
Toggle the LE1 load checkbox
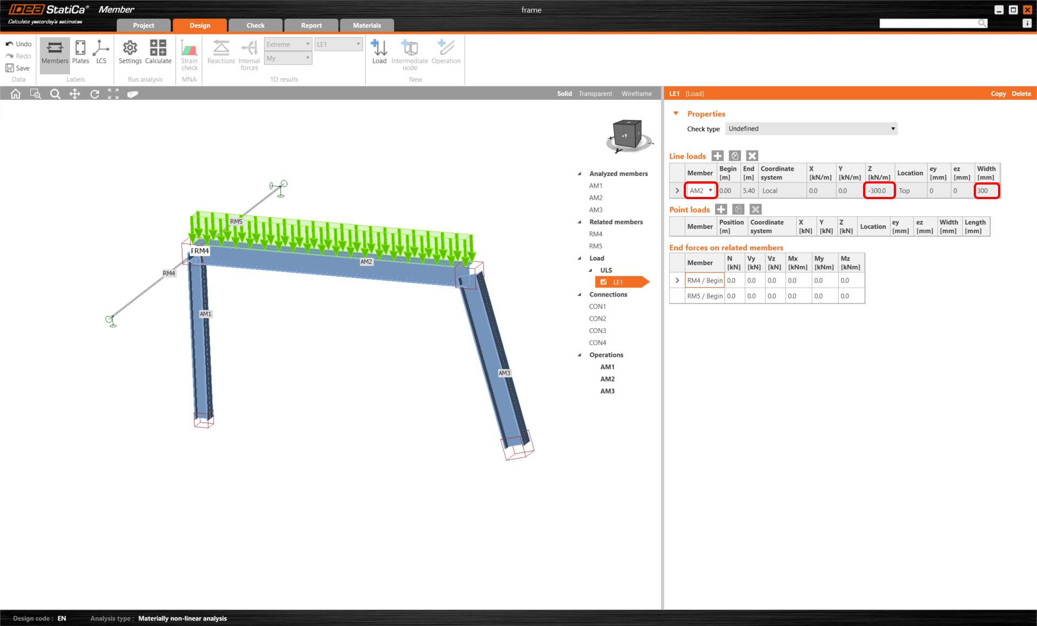(x=604, y=282)
